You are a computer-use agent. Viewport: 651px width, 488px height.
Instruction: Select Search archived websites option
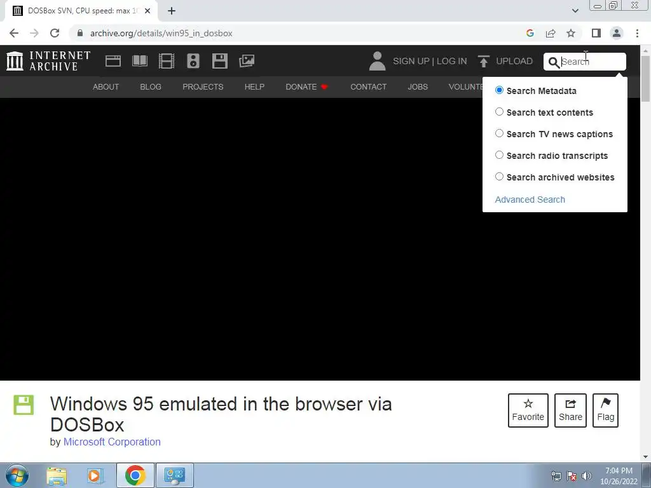point(499,177)
